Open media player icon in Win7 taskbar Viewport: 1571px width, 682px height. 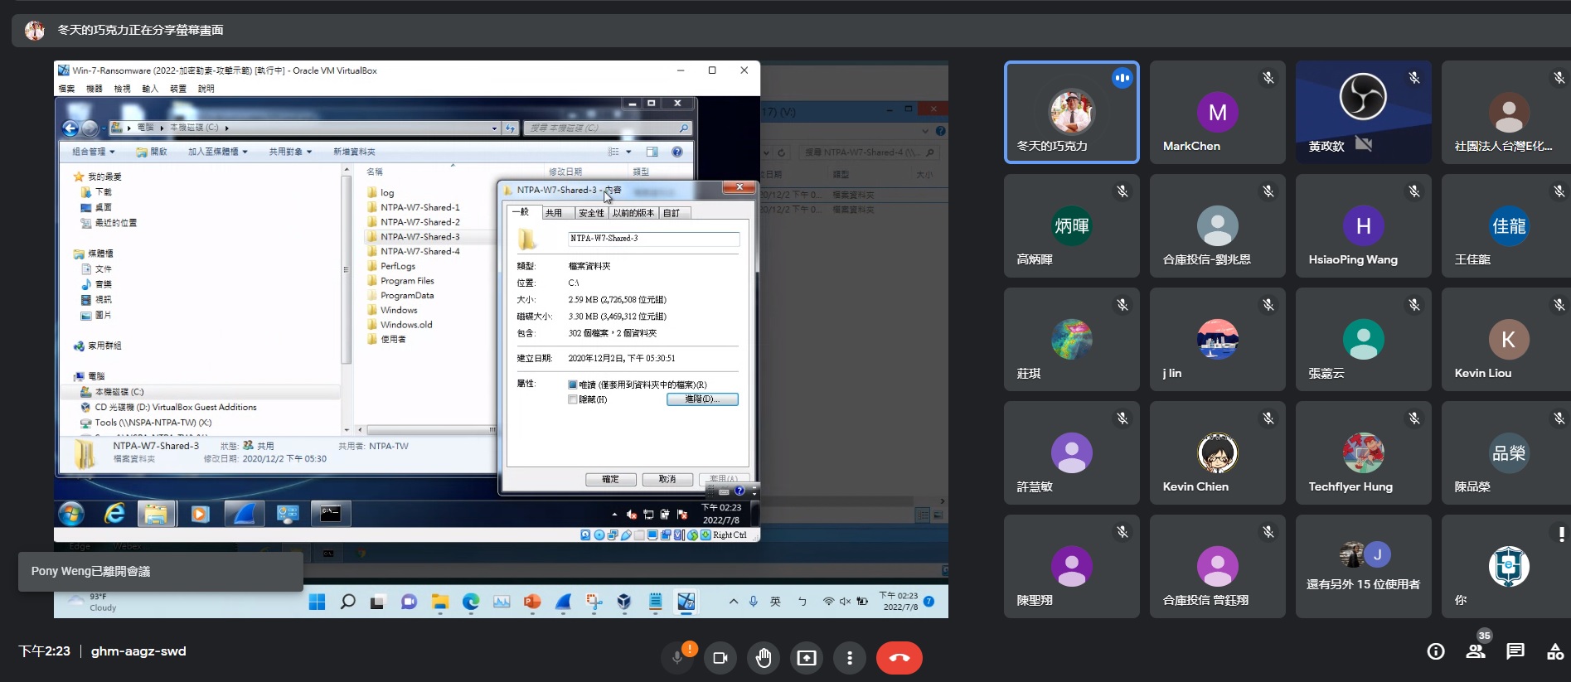tap(200, 514)
